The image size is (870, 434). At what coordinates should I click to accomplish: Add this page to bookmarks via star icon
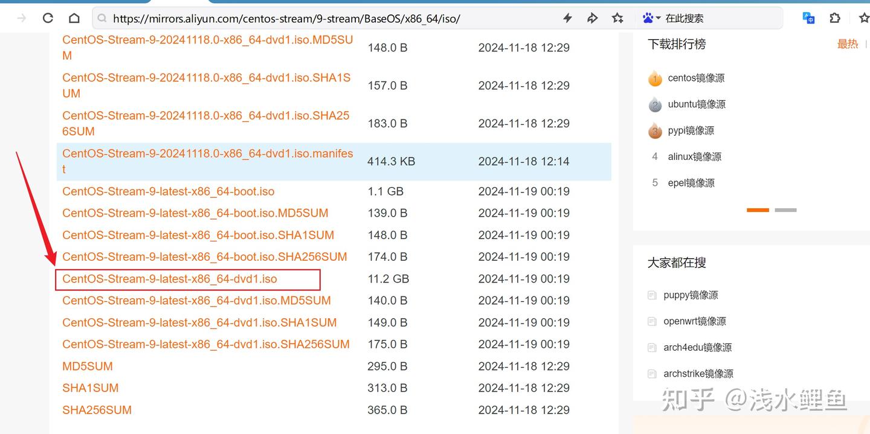click(x=617, y=18)
